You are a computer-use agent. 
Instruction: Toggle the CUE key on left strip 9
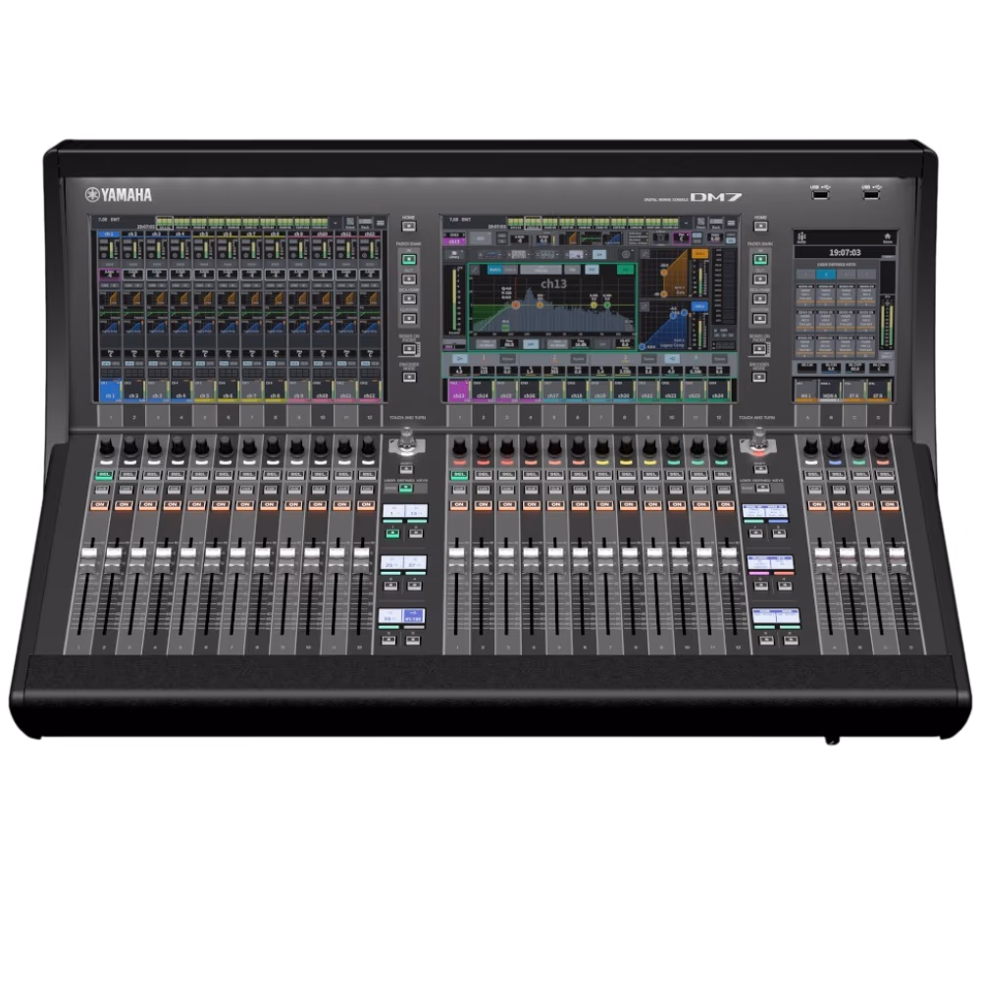(x=294, y=490)
